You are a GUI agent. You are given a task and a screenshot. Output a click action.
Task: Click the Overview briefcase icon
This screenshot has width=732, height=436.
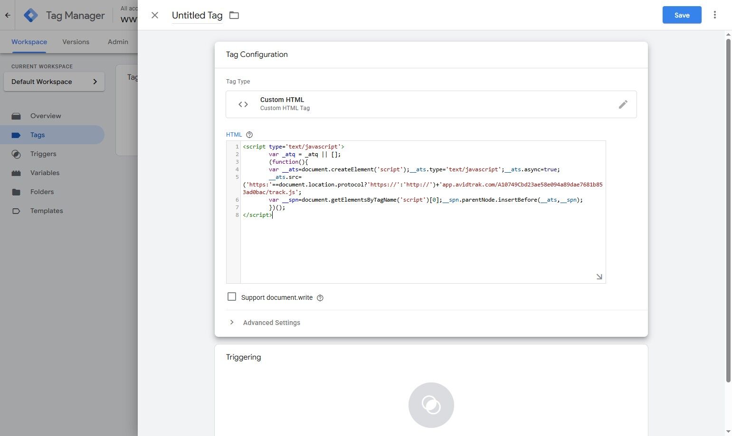[x=16, y=116]
